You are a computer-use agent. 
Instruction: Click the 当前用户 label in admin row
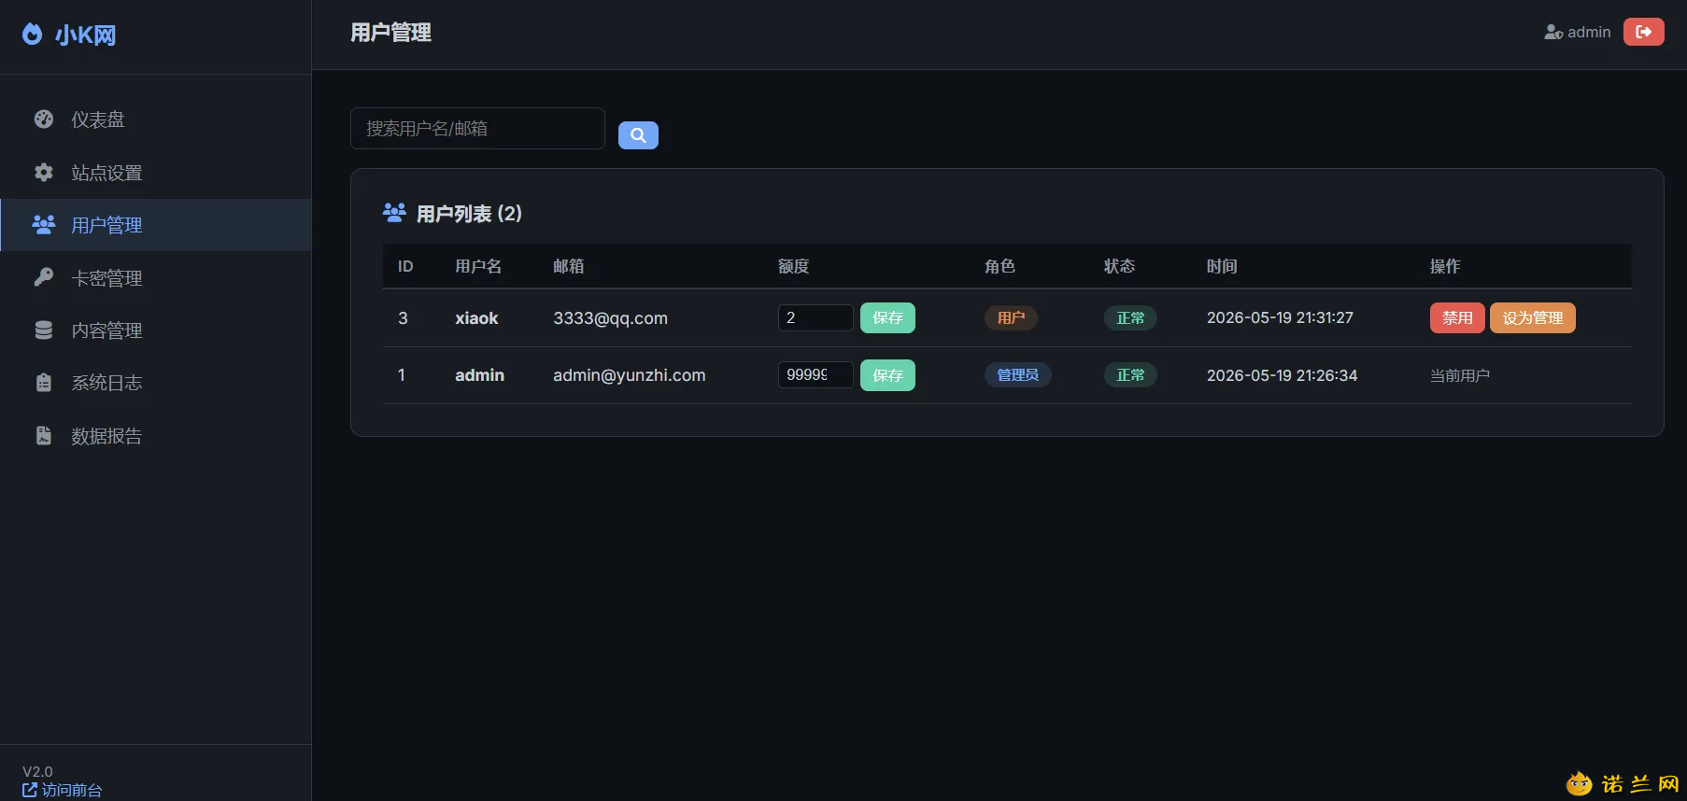coord(1460,375)
